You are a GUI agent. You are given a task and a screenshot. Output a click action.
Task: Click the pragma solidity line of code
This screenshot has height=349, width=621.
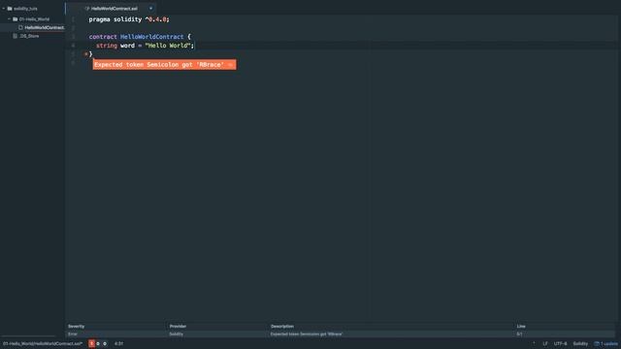pos(129,19)
